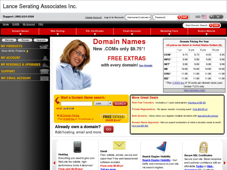Screen dimensions: 227x170
Task: Click the Search Engine Visibility link
Action: pos(156,160)
